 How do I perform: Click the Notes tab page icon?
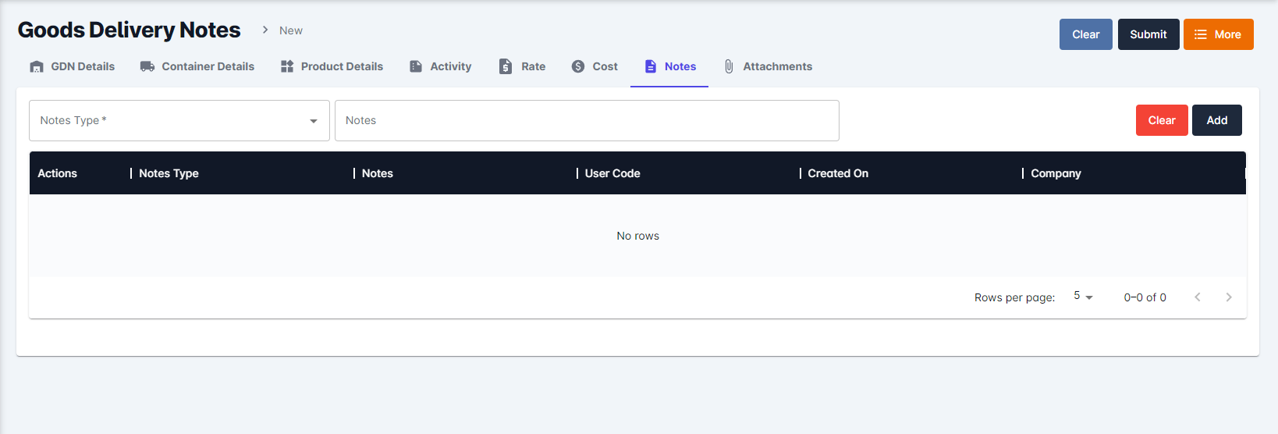tap(651, 66)
